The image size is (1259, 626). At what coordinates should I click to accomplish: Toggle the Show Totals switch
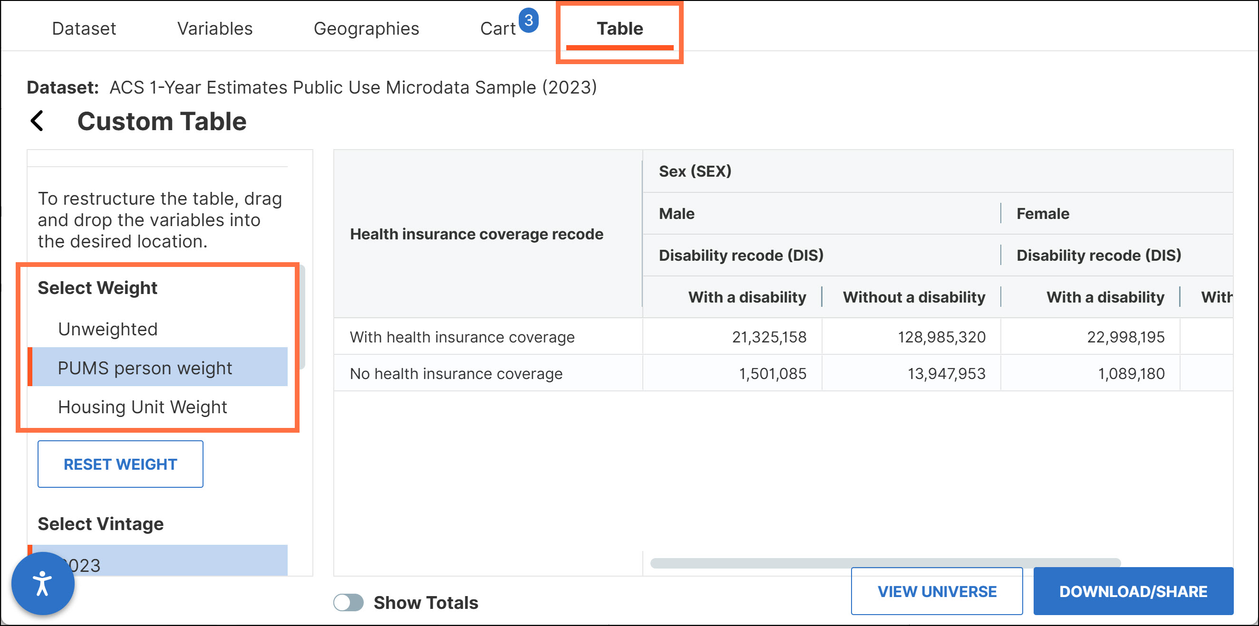tap(349, 602)
